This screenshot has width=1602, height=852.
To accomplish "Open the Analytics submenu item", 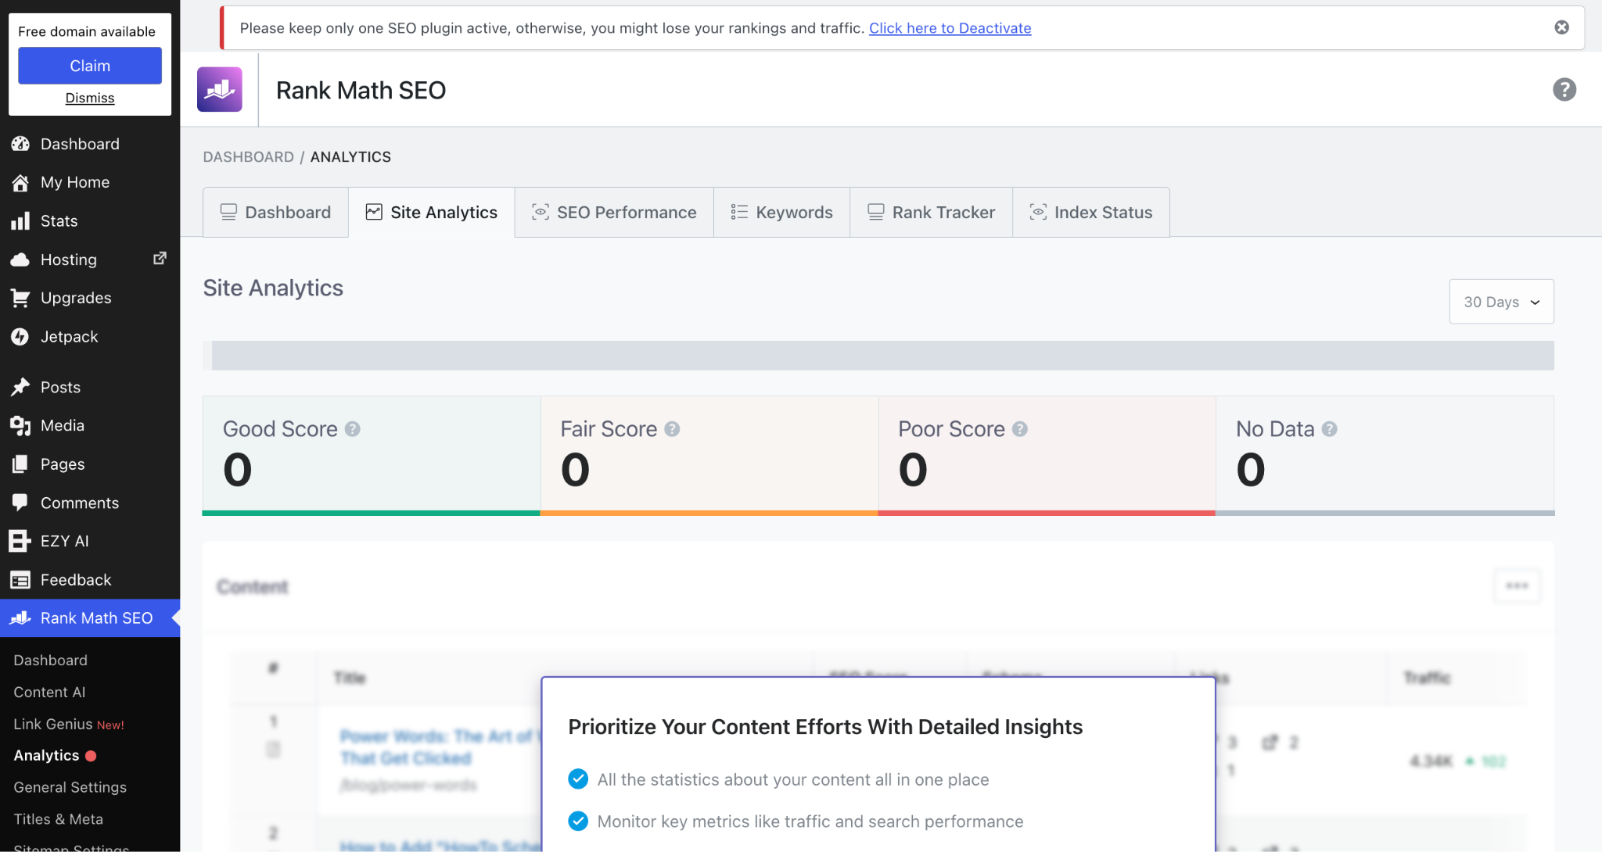I will click(47, 756).
